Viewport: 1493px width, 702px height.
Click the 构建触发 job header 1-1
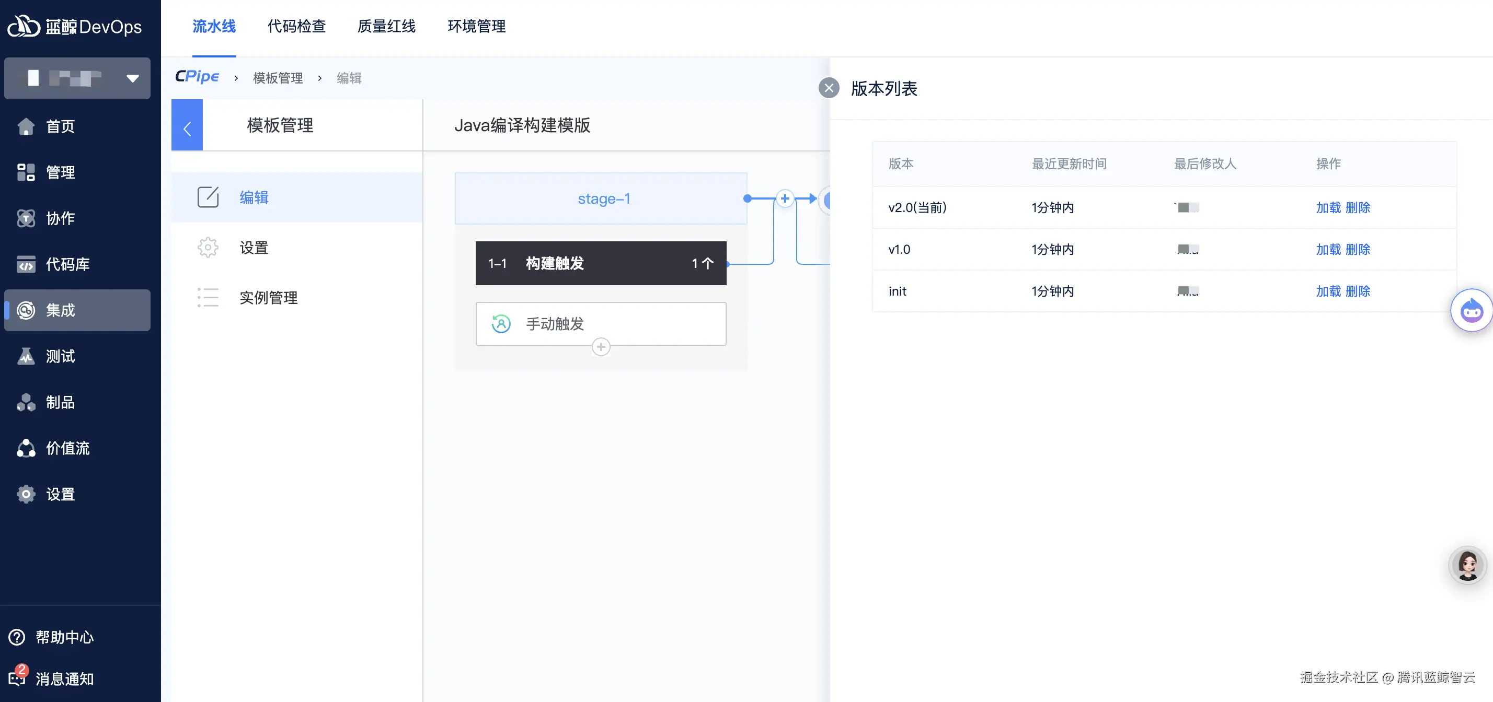click(601, 264)
